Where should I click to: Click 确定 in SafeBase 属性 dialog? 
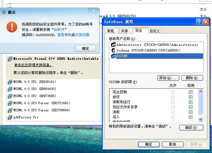point(149,144)
